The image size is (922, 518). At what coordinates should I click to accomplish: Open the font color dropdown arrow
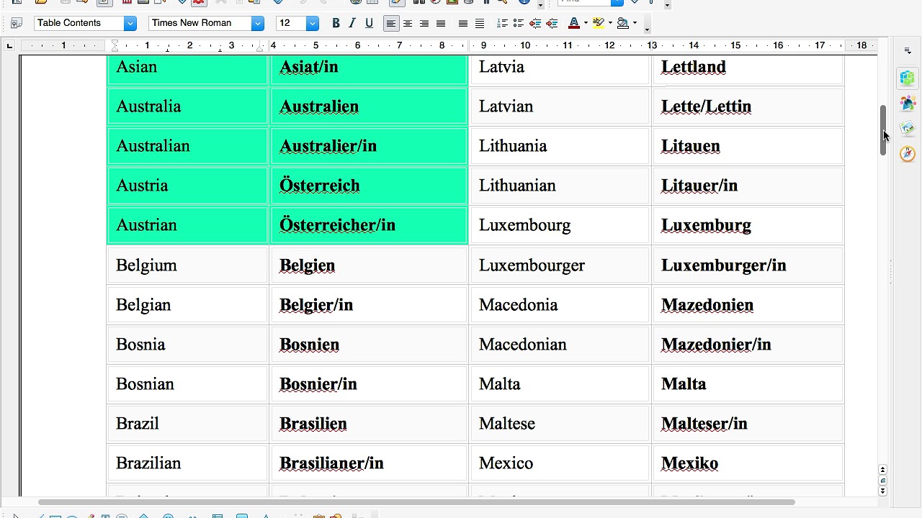click(x=586, y=23)
